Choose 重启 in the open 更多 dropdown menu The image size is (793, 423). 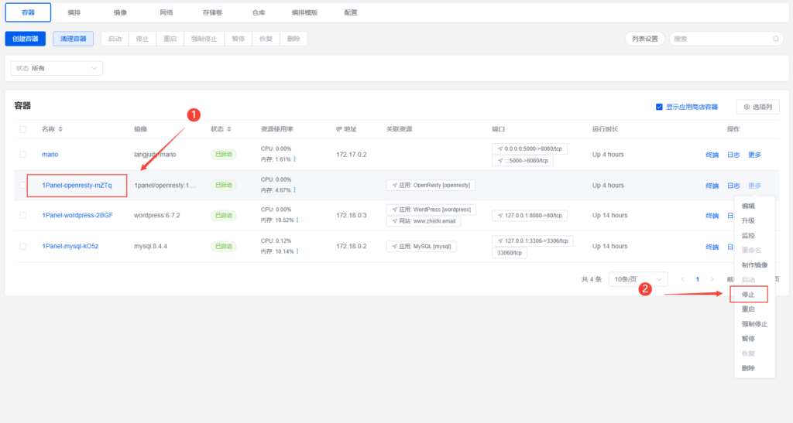pyautogui.click(x=748, y=309)
